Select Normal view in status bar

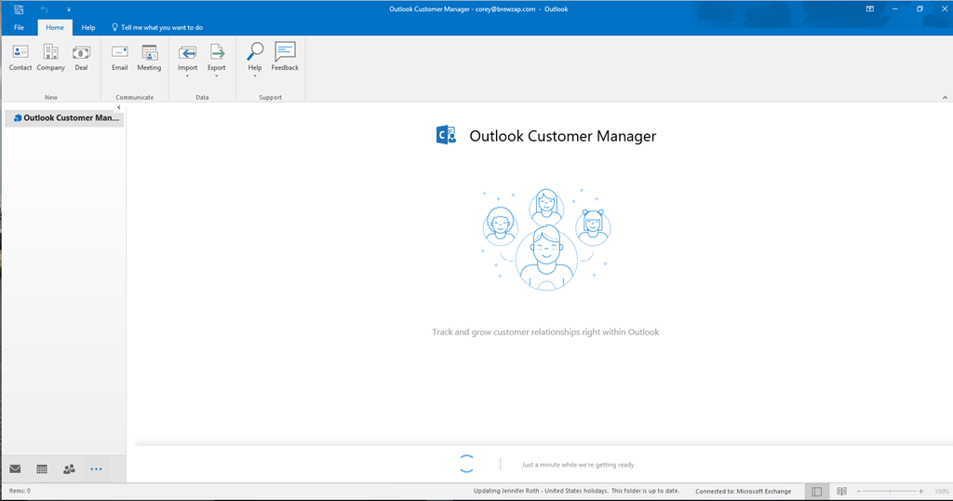(x=817, y=492)
